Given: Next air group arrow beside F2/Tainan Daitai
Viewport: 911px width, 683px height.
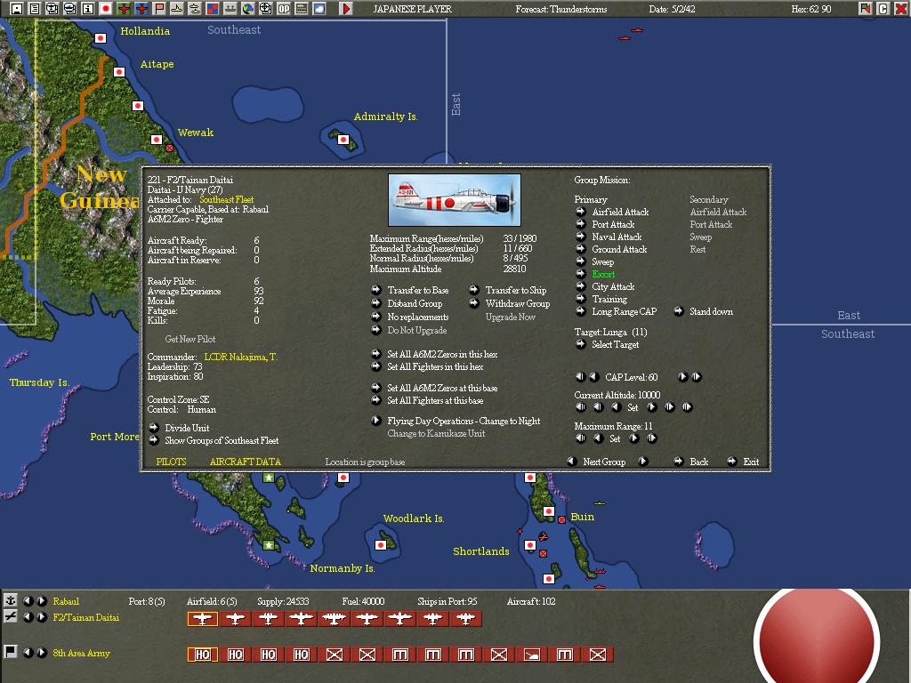Looking at the screenshot, I should pos(41,617).
